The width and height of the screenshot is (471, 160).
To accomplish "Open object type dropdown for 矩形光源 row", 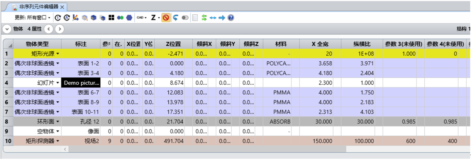I will point(58,53).
